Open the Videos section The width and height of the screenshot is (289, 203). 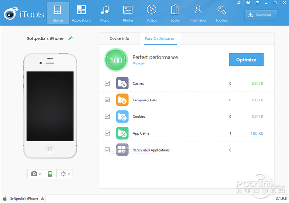pos(151,14)
